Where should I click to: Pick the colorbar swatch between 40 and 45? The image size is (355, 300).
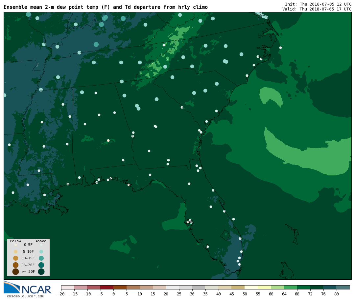pyautogui.click(x=225, y=287)
